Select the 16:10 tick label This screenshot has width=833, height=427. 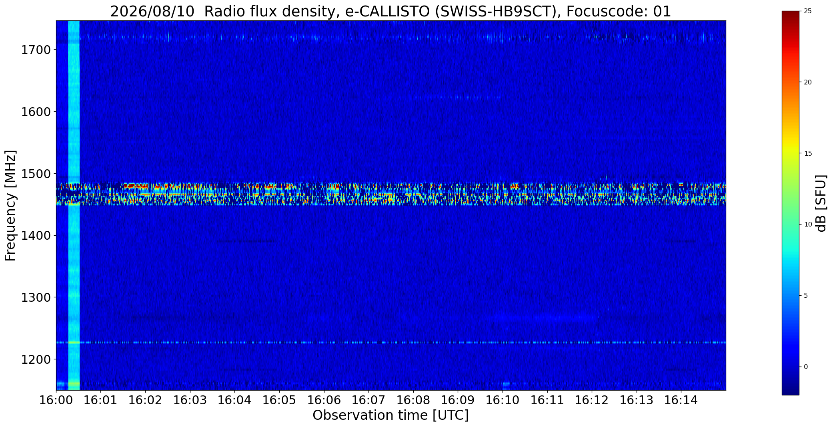503,400
